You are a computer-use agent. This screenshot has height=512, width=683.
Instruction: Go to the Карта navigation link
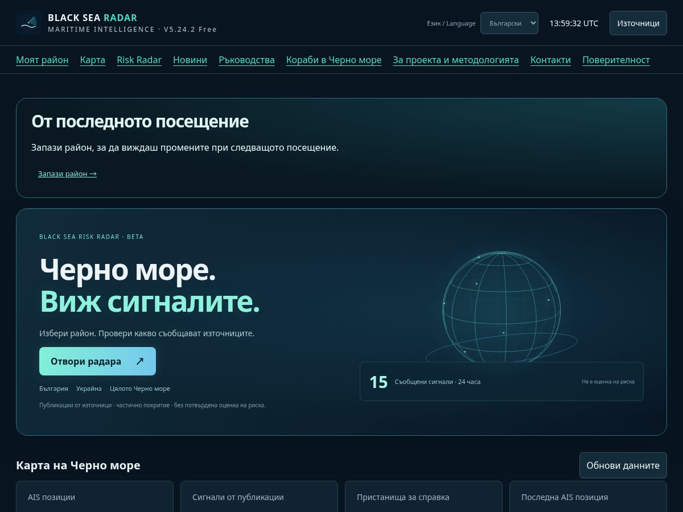click(x=93, y=60)
